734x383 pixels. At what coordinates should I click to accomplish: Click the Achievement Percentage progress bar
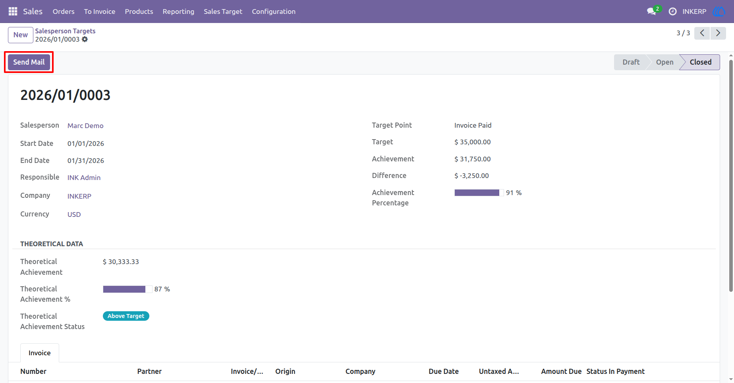click(479, 193)
